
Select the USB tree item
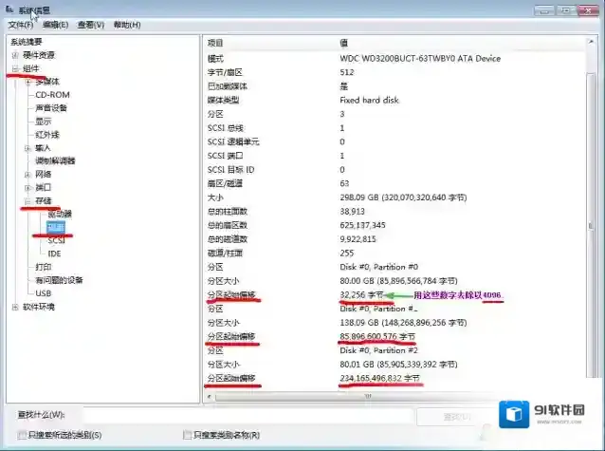(x=44, y=293)
